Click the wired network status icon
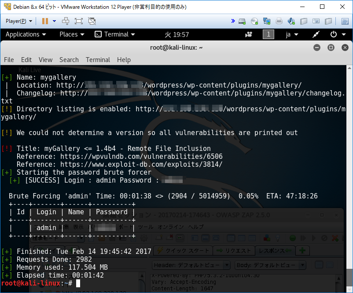 316,34
